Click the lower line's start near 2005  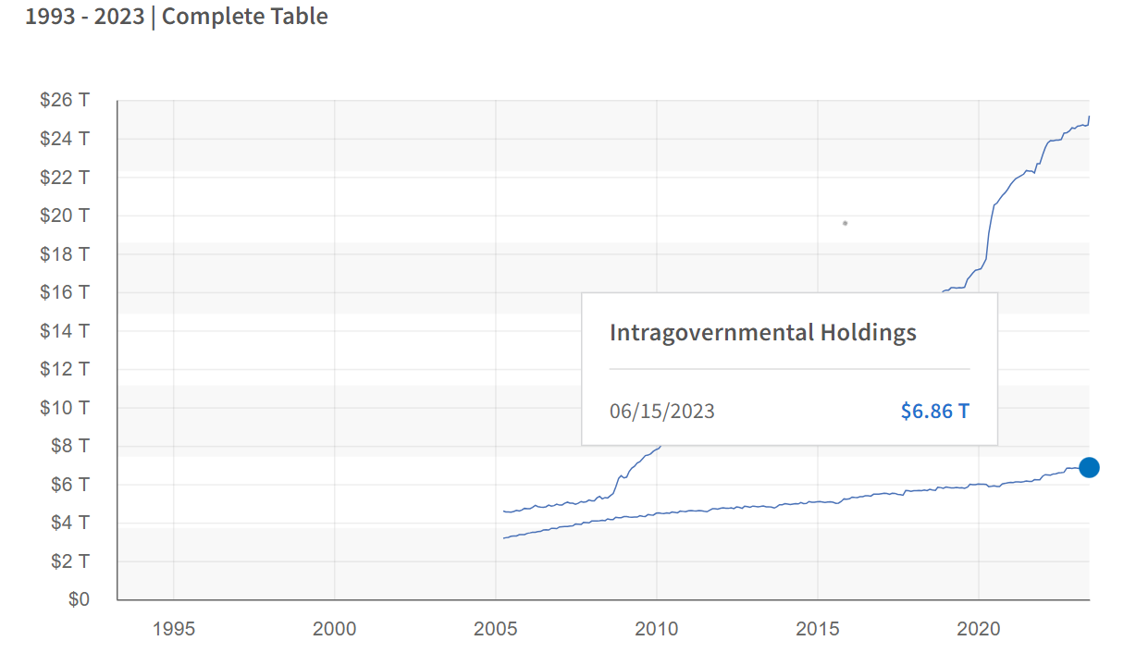504,537
